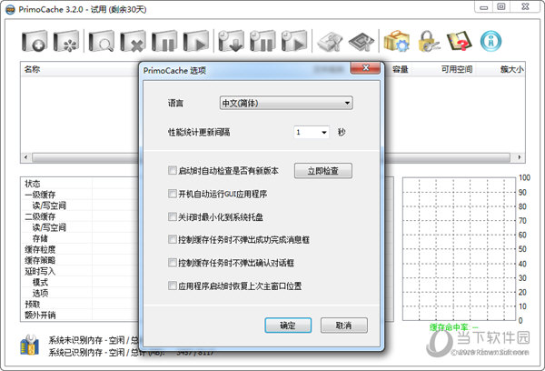Close the PrimoCache 选项 dialog

(x=365, y=68)
